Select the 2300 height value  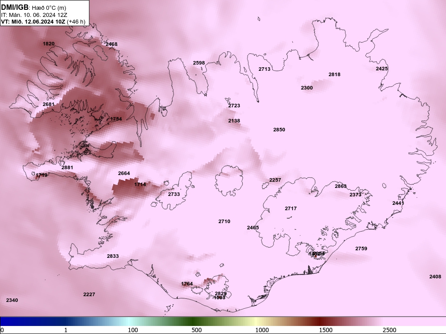point(307,88)
